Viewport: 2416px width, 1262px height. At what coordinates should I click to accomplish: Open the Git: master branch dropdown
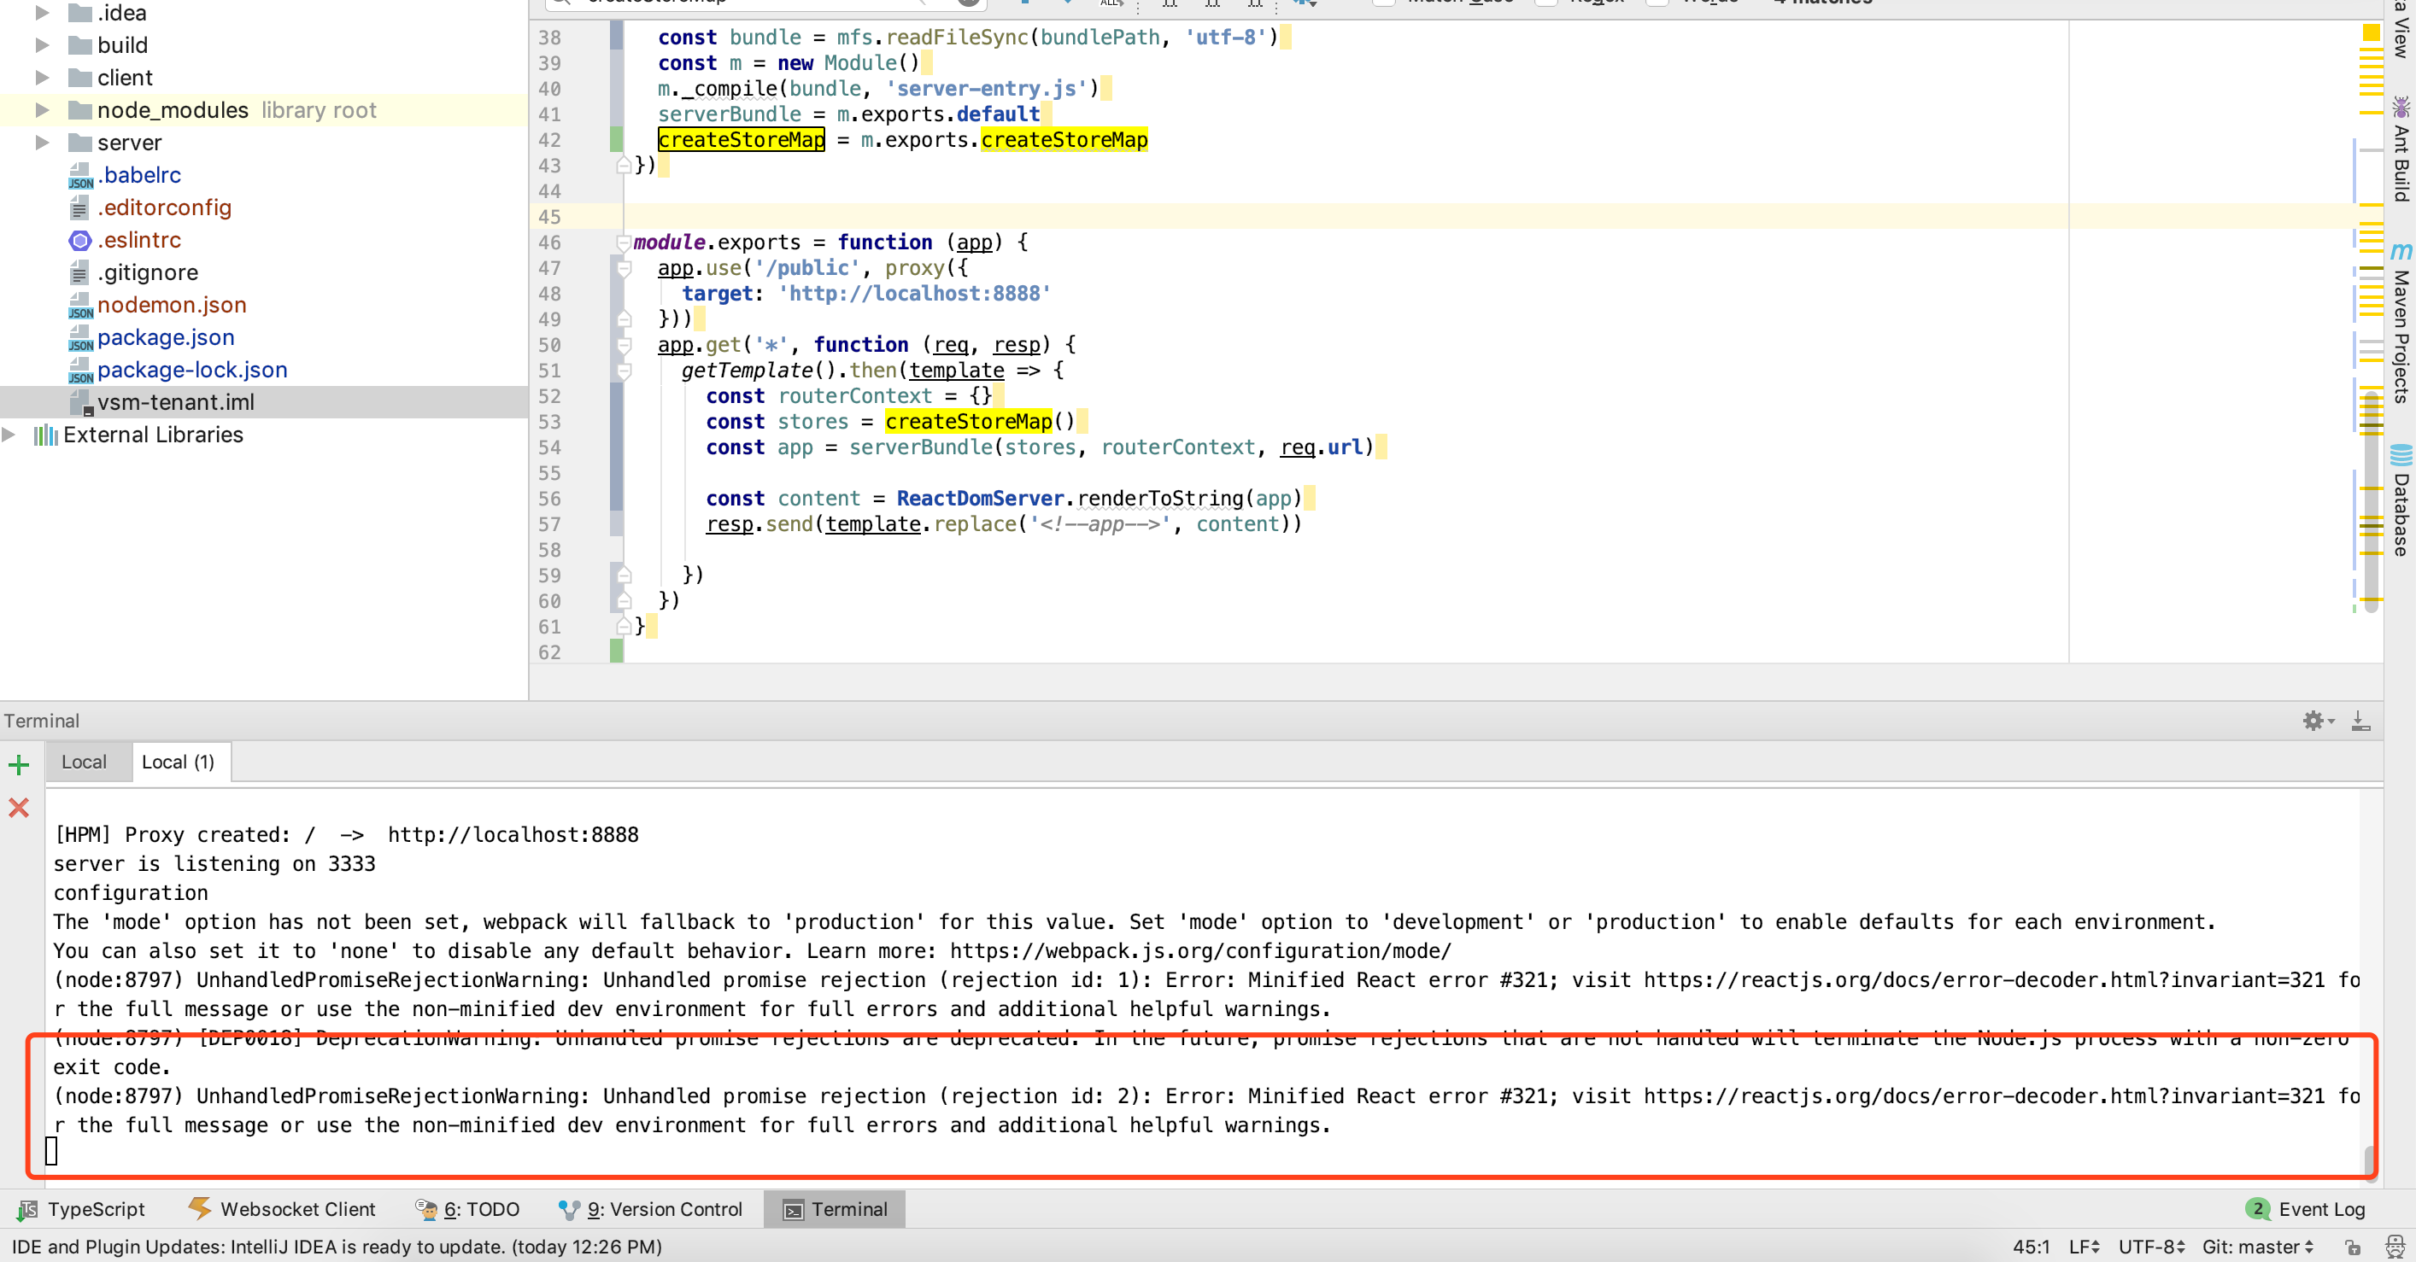click(2259, 1247)
